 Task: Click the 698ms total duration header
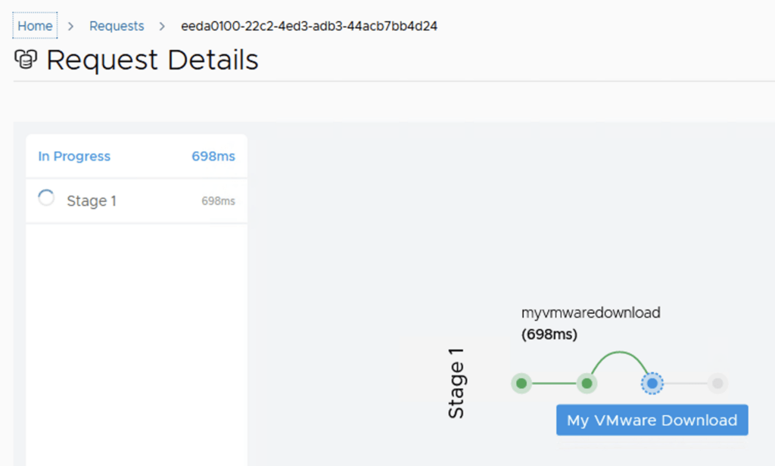[x=213, y=156]
